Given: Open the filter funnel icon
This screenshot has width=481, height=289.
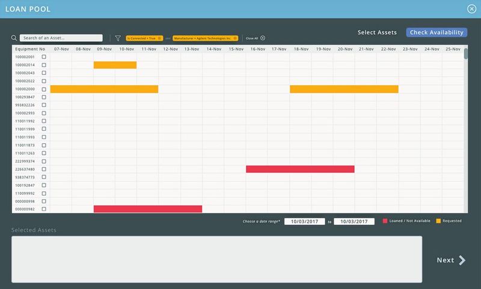Looking at the screenshot, I should [118, 38].
